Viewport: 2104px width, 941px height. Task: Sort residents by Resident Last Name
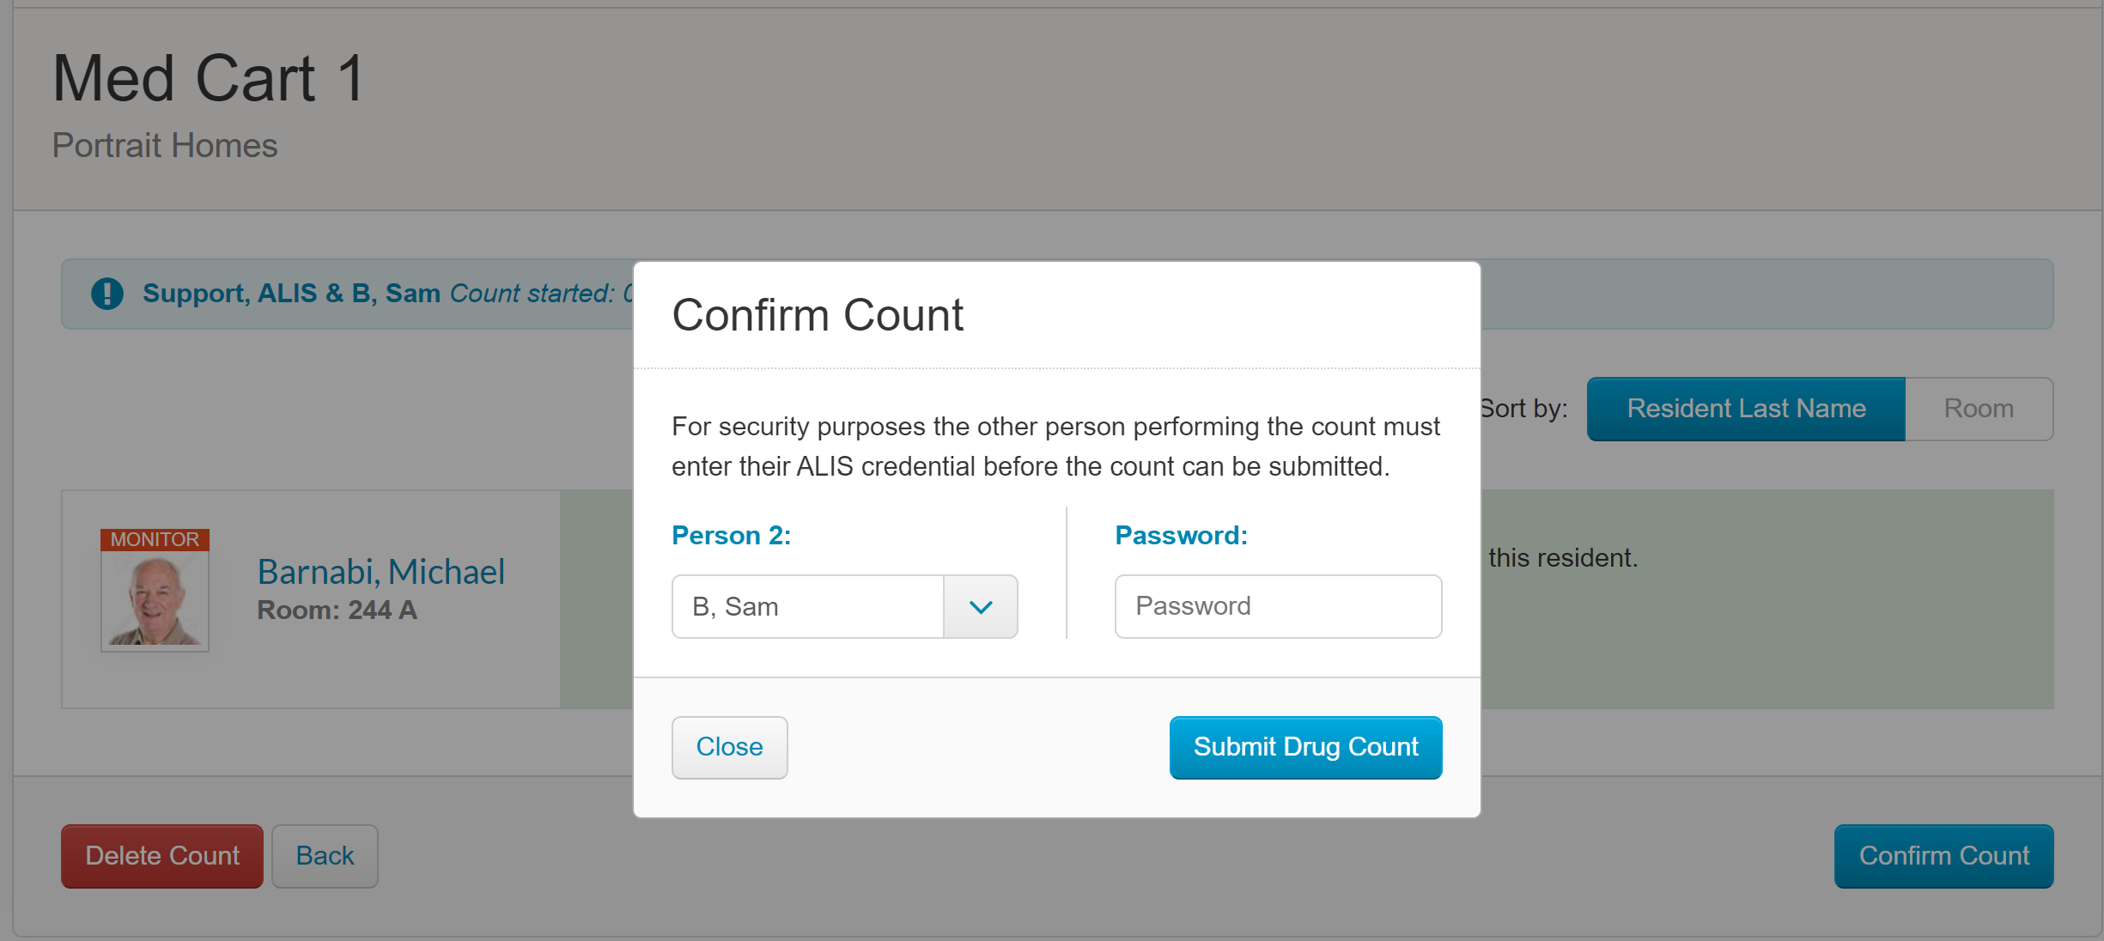click(1746, 409)
